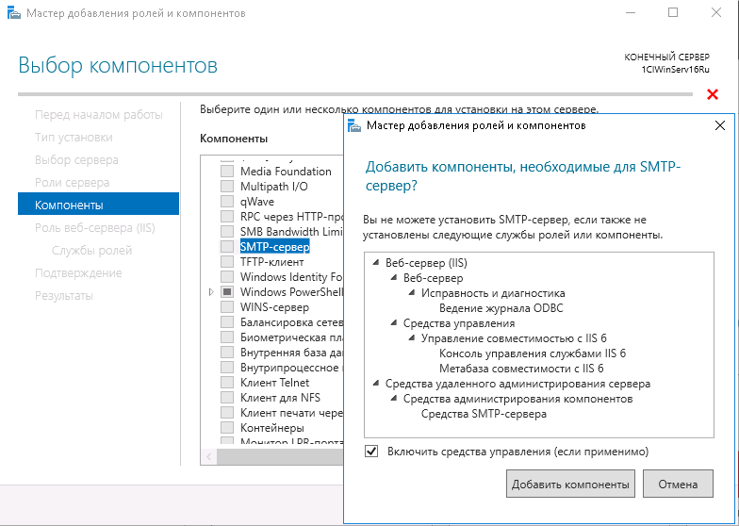Click the Отмена button
This screenshot has width=739, height=526.
pos(678,484)
